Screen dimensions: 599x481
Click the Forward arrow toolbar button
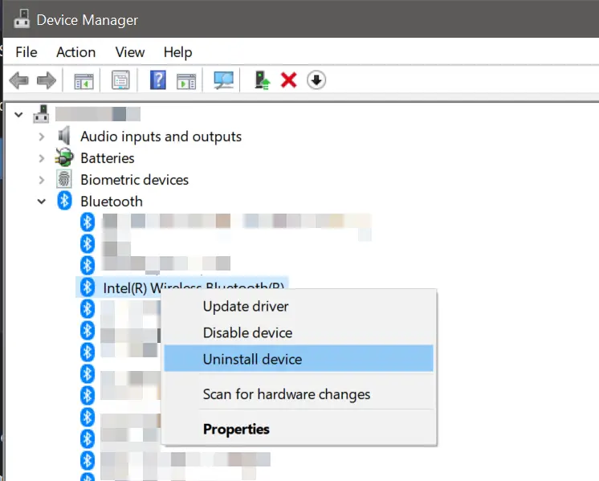tap(46, 80)
